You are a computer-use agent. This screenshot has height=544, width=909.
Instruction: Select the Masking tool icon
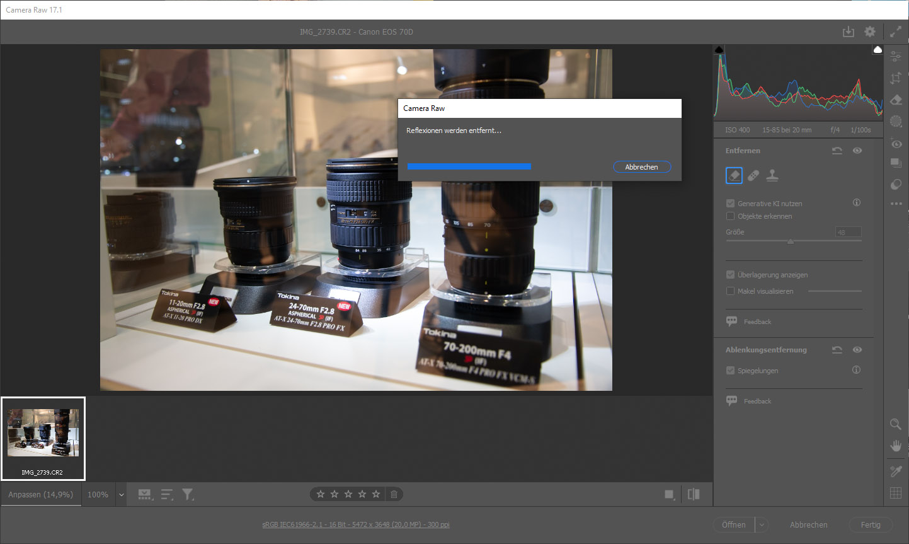895,121
